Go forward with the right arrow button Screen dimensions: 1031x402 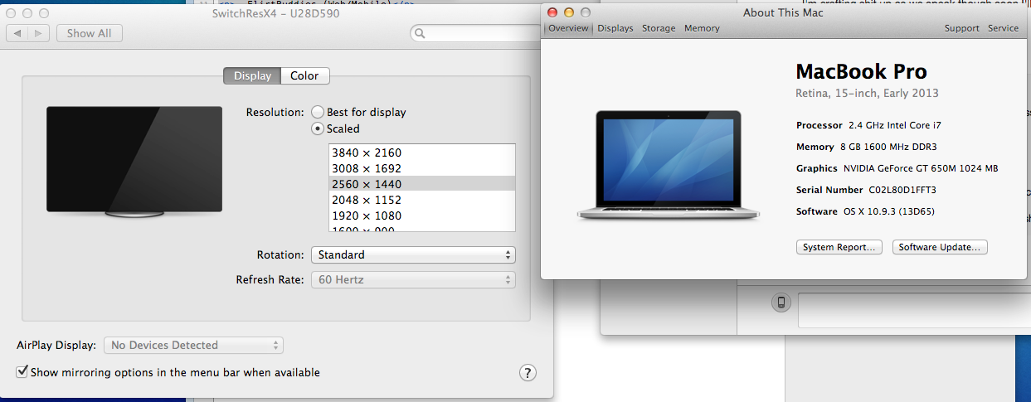point(39,33)
